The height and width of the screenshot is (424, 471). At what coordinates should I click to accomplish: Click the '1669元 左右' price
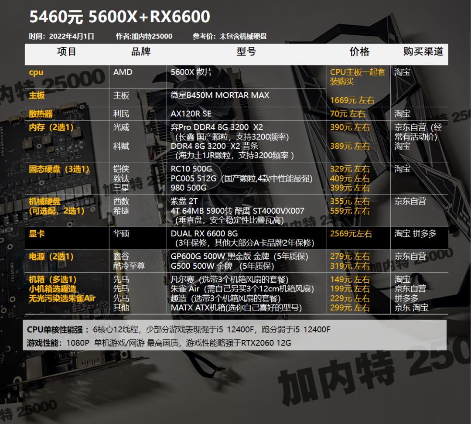point(352,100)
